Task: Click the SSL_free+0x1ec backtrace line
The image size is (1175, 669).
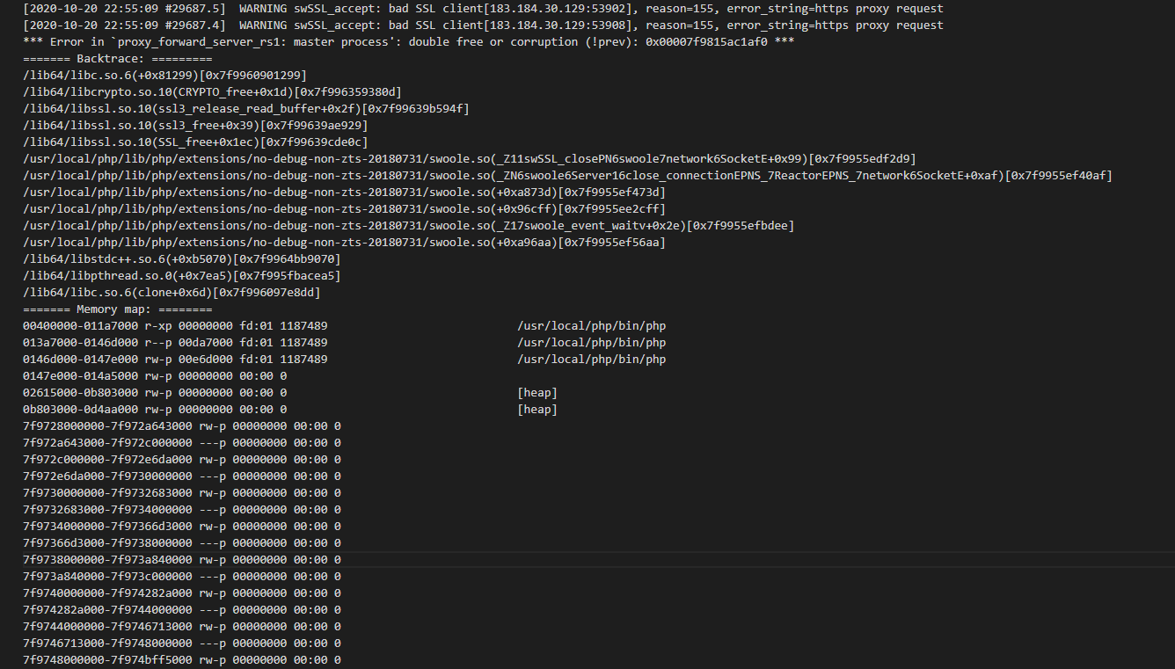Action: (195, 142)
